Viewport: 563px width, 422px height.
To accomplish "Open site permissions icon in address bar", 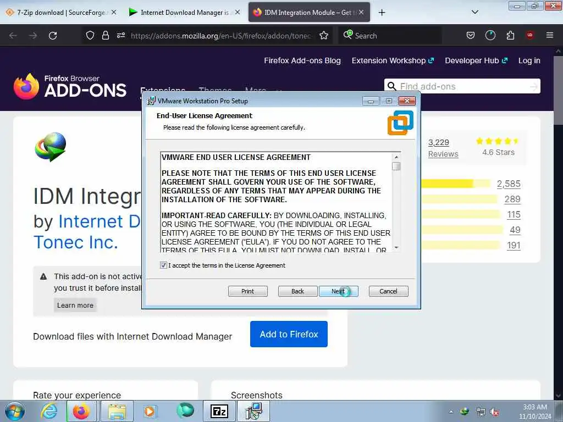I will (x=121, y=35).
